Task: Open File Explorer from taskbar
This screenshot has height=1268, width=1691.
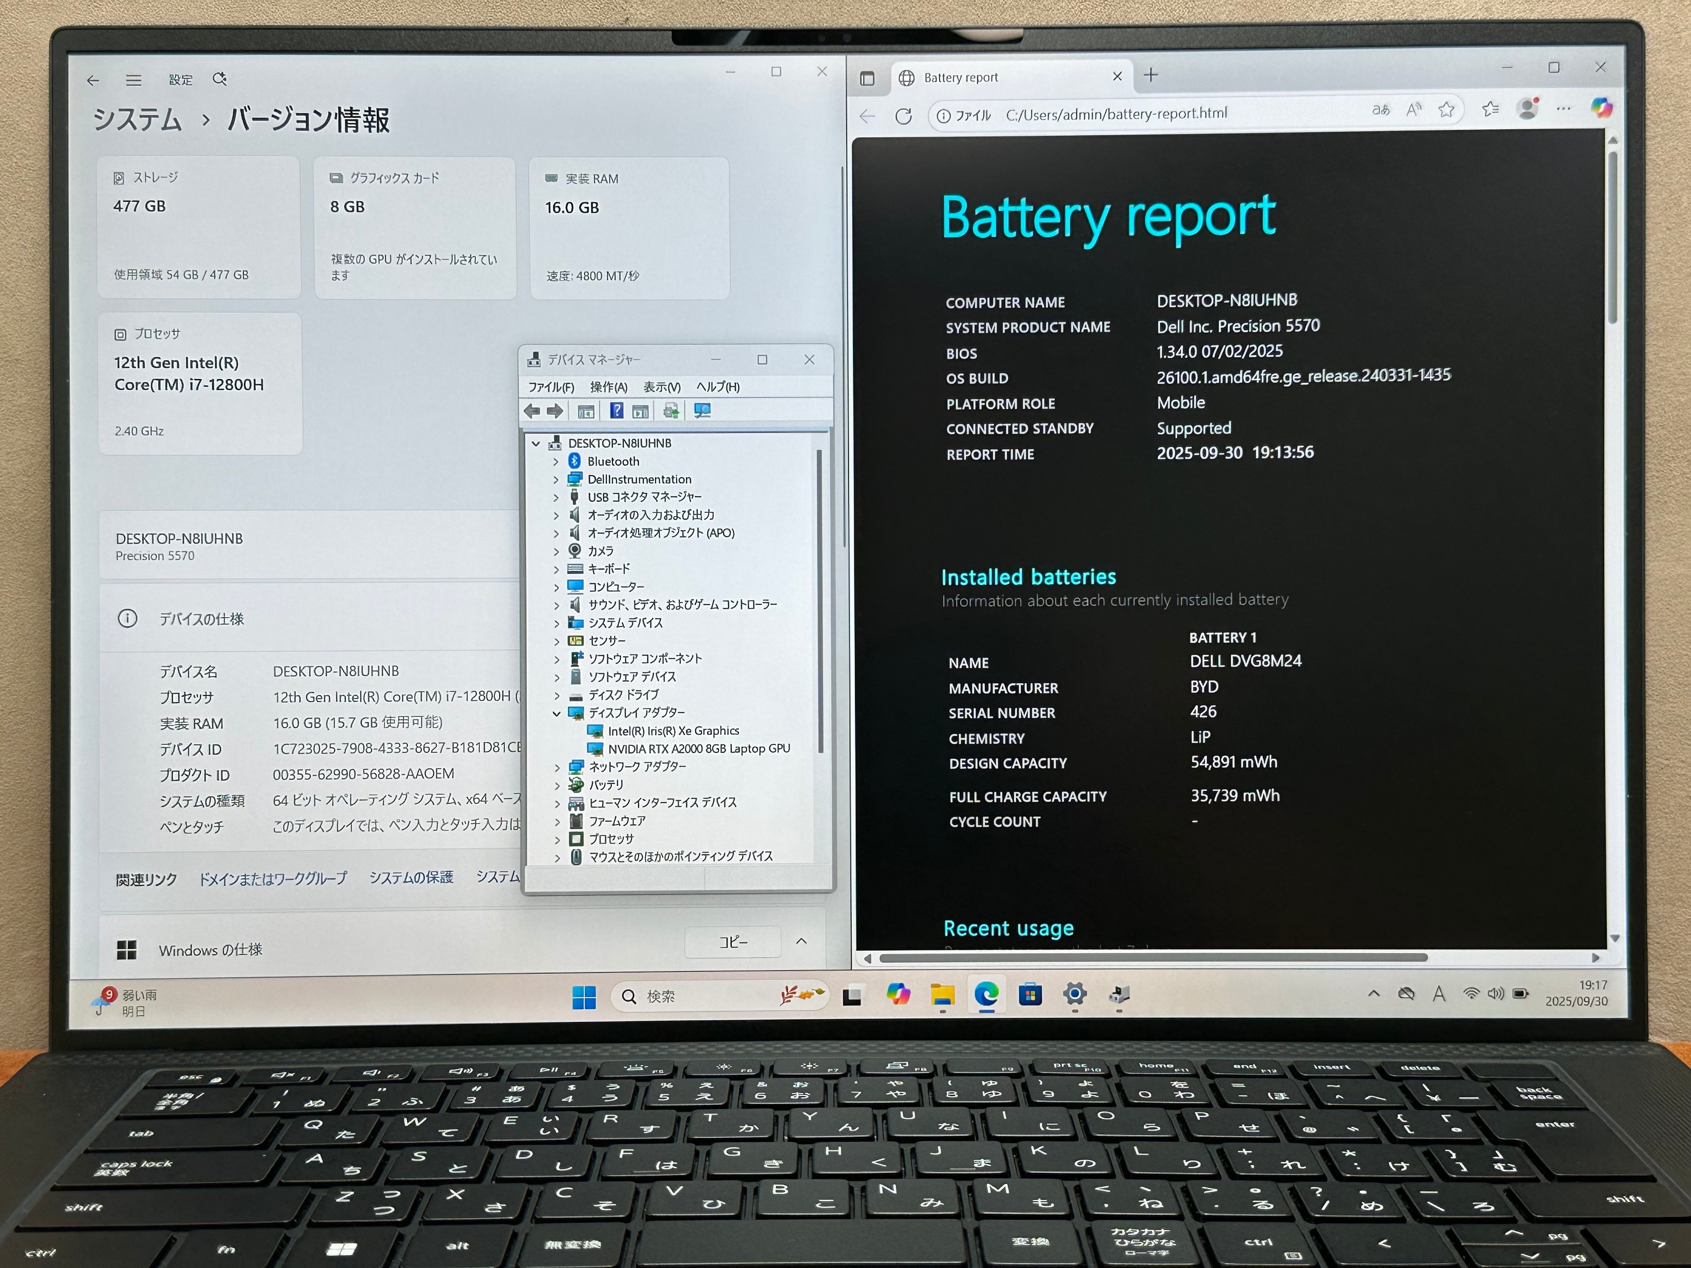Action: [x=942, y=994]
